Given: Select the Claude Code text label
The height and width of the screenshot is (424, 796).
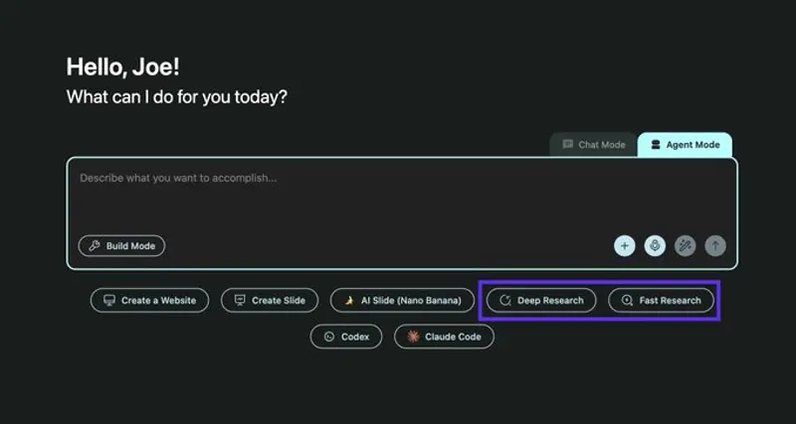Looking at the screenshot, I should click(x=453, y=337).
